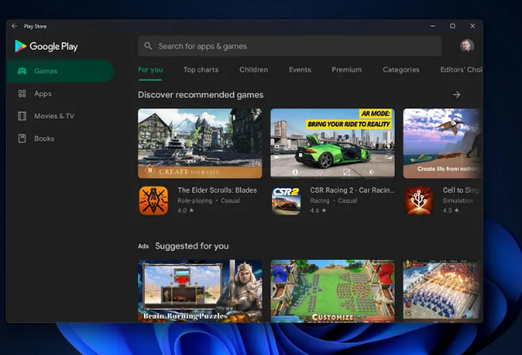Open the user profile avatar

tap(466, 45)
